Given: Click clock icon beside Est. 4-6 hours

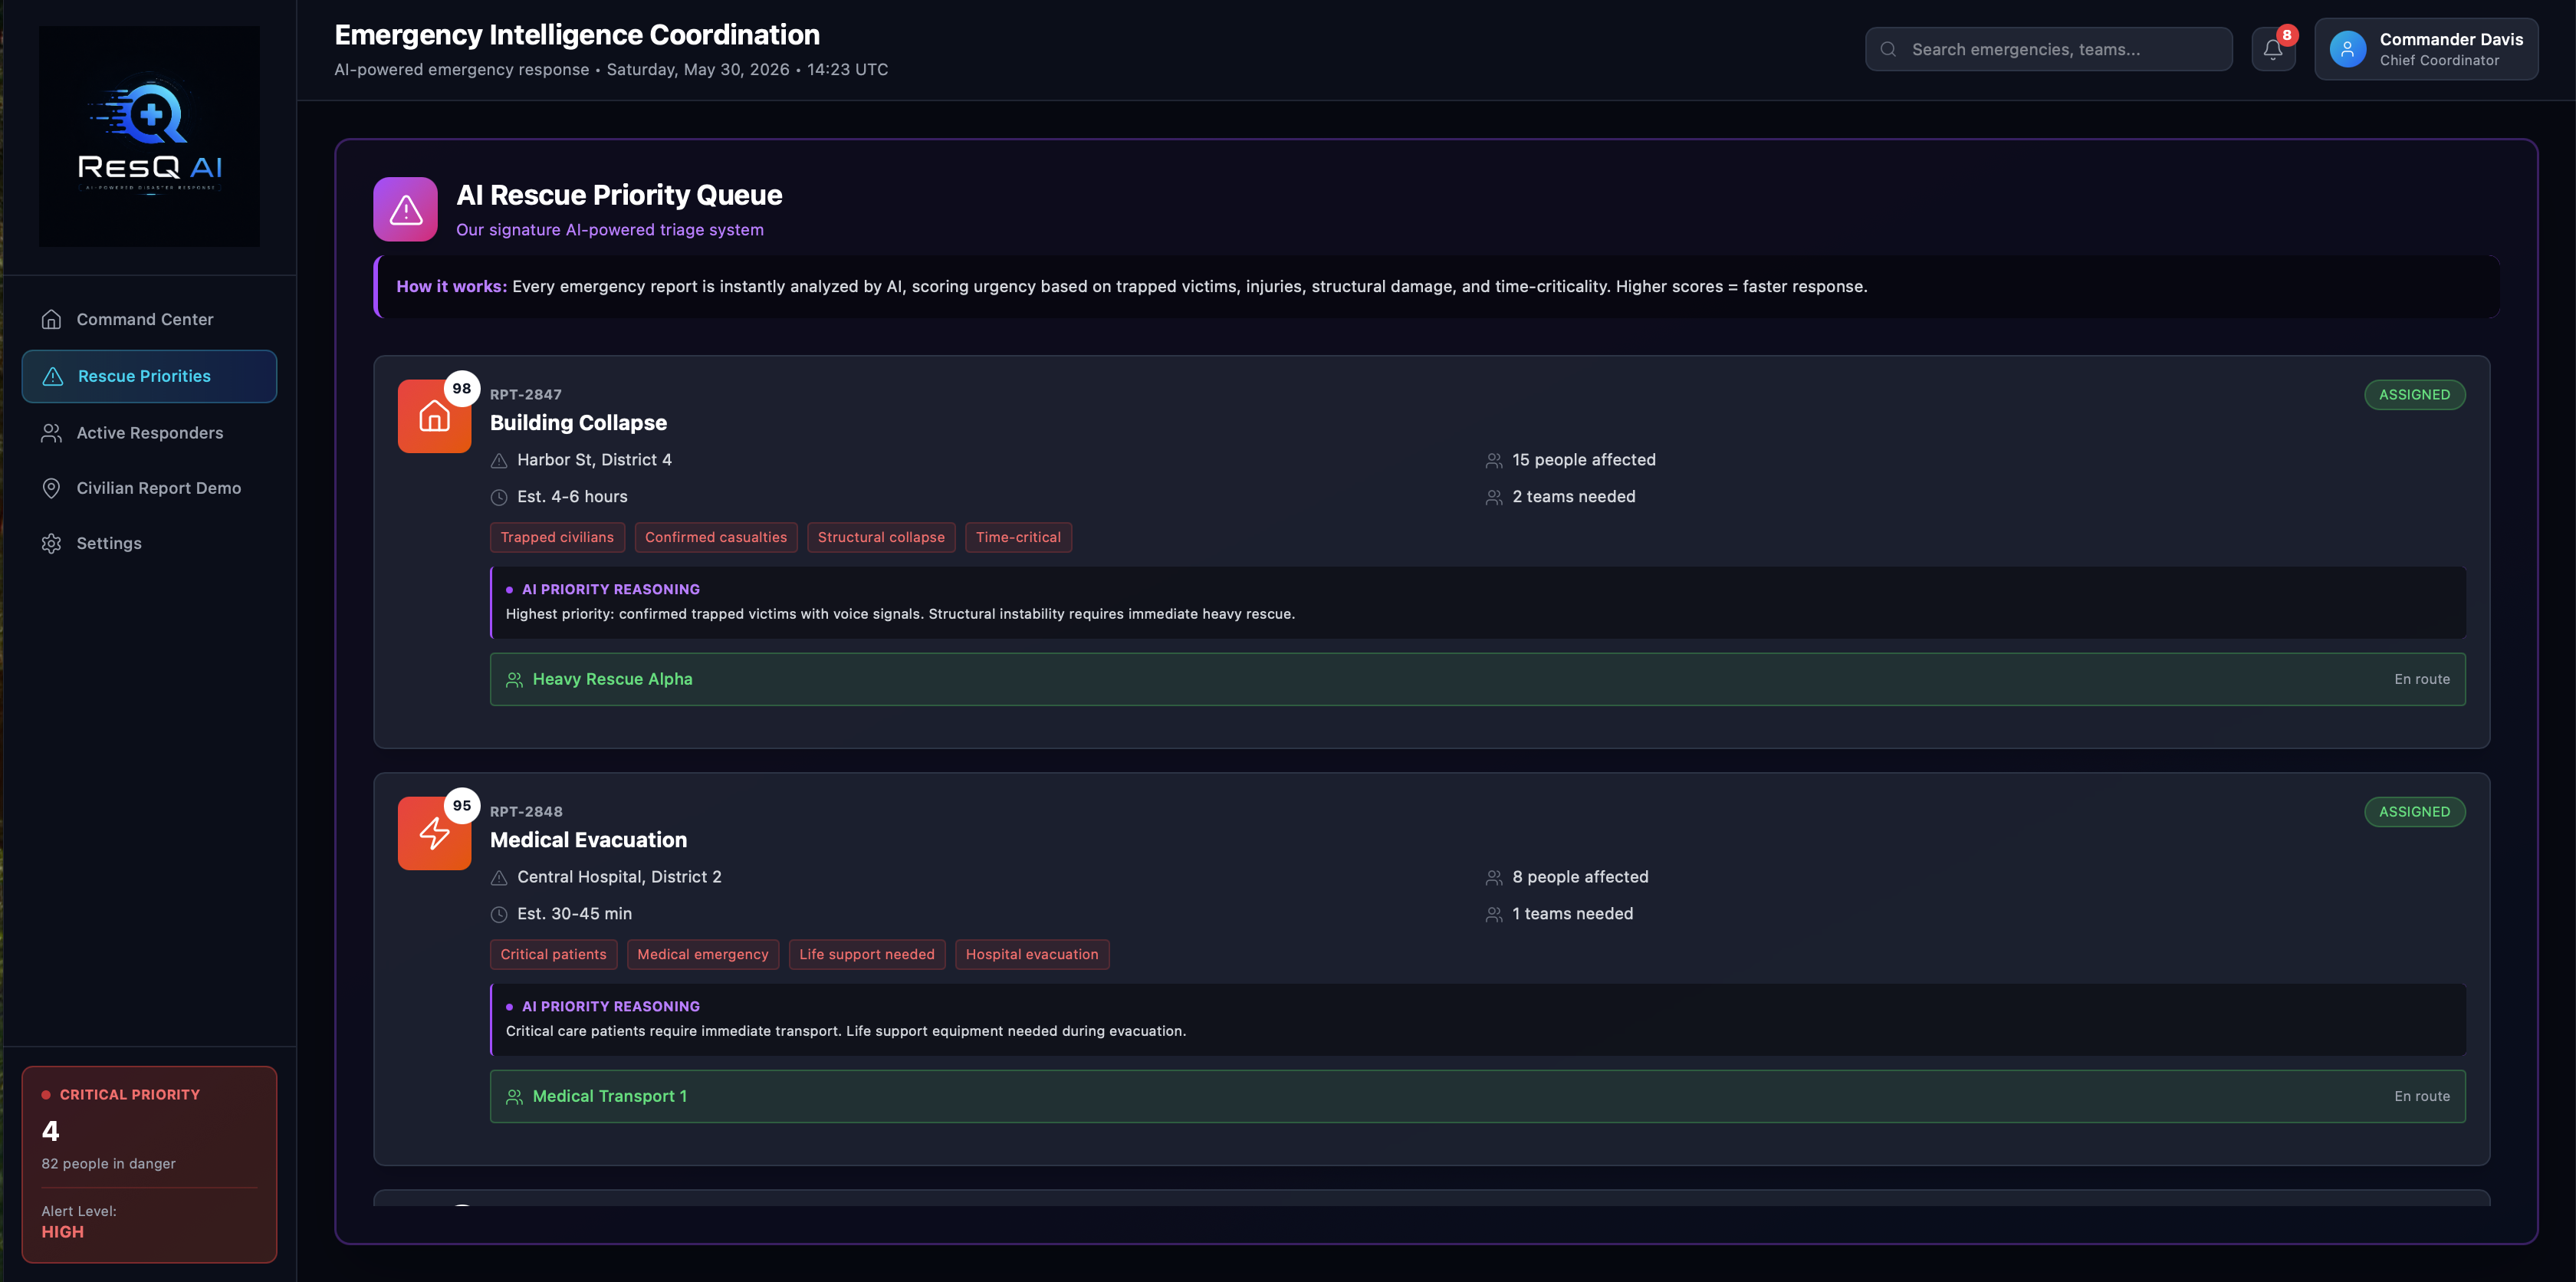Looking at the screenshot, I should coord(499,497).
